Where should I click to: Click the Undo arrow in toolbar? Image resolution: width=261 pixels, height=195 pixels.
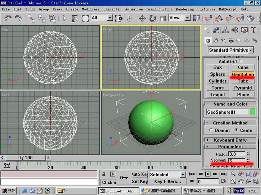pyautogui.click(x=8, y=18)
